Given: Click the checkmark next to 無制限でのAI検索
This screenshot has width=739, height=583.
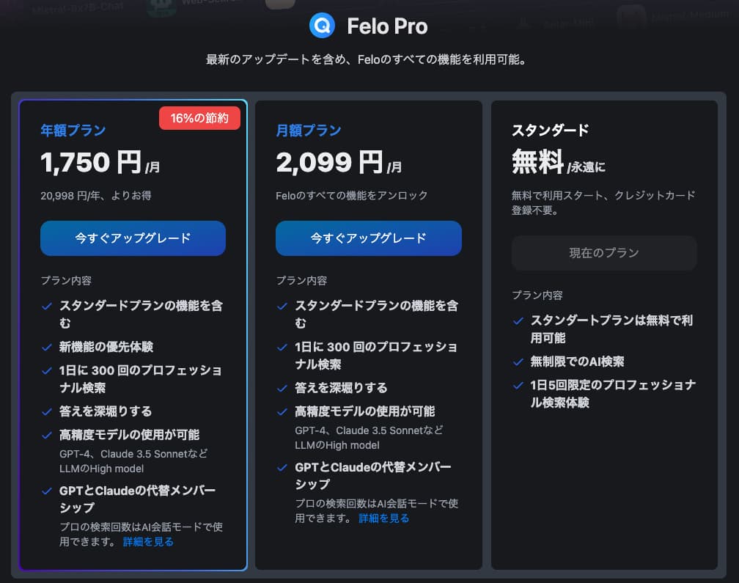Looking at the screenshot, I should pyautogui.click(x=518, y=362).
